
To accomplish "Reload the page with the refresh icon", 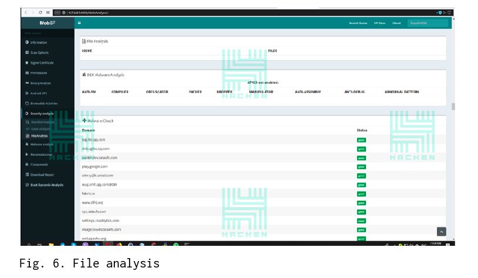I will [x=40, y=12].
